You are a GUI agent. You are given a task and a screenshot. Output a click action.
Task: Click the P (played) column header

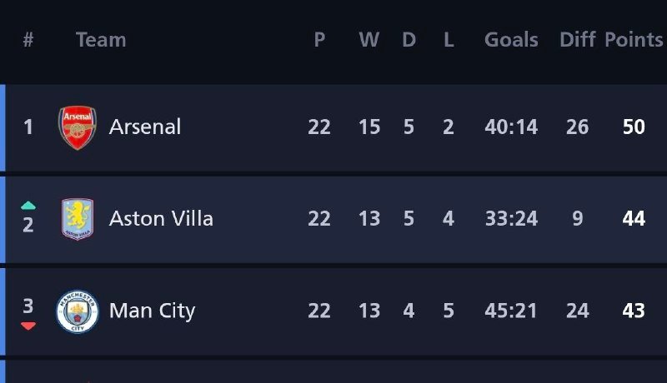pos(319,40)
